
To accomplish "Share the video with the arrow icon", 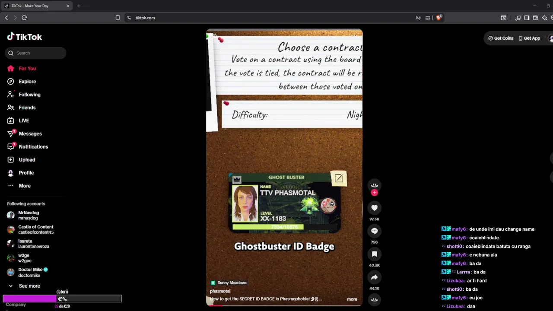I will tap(374, 277).
